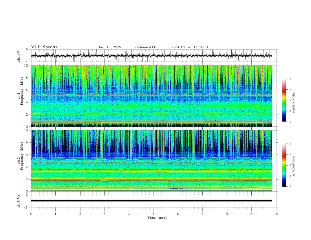Click the red band near 3.5 kHz in ch.2
This screenshot has width=311, height=240.
(152, 170)
